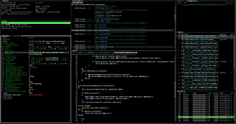The image size is (236, 124).
Task: Click the marker beside thread 182
Action: 177,117
